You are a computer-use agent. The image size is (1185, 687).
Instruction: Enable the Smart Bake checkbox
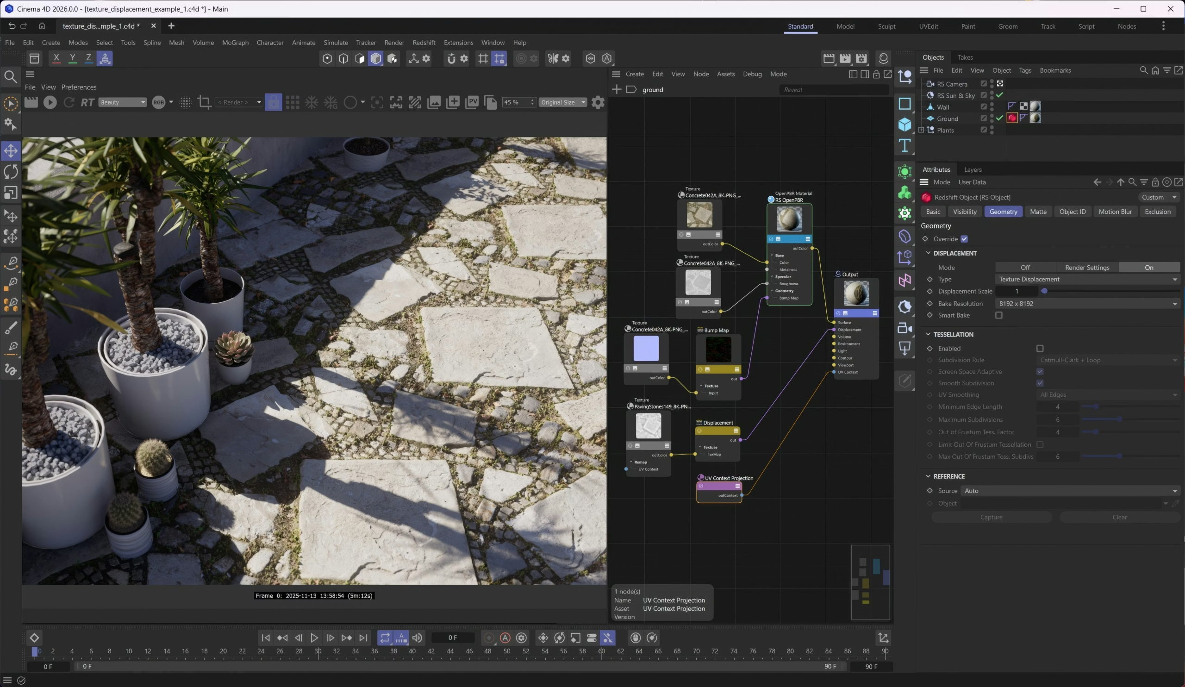point(999,316)
